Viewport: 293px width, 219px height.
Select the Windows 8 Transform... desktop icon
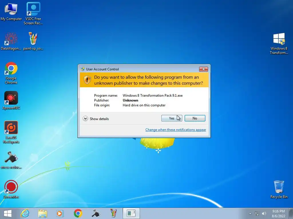click(279, 44)
